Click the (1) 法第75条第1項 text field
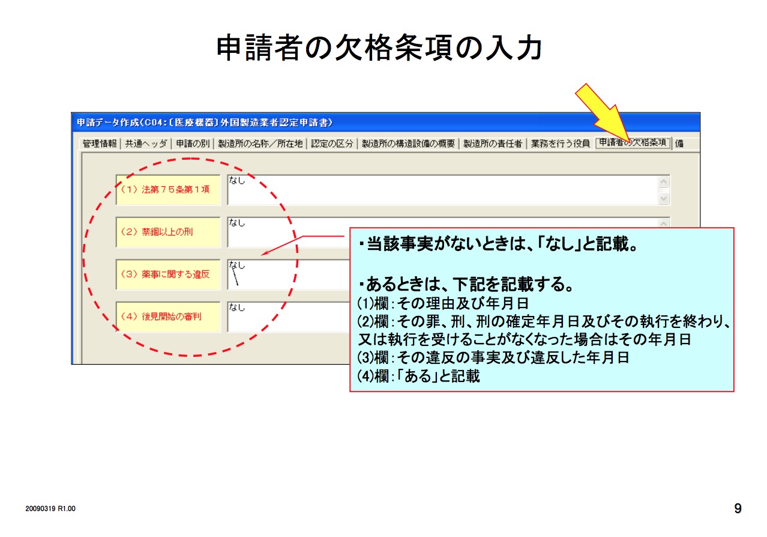This screenshot has height=537, width=767. [x=448, y=190]
